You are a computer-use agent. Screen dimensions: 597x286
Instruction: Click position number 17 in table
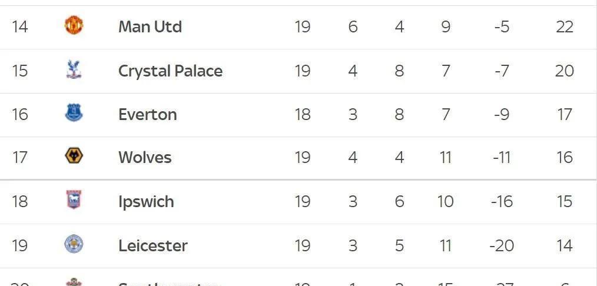point(19,158)
